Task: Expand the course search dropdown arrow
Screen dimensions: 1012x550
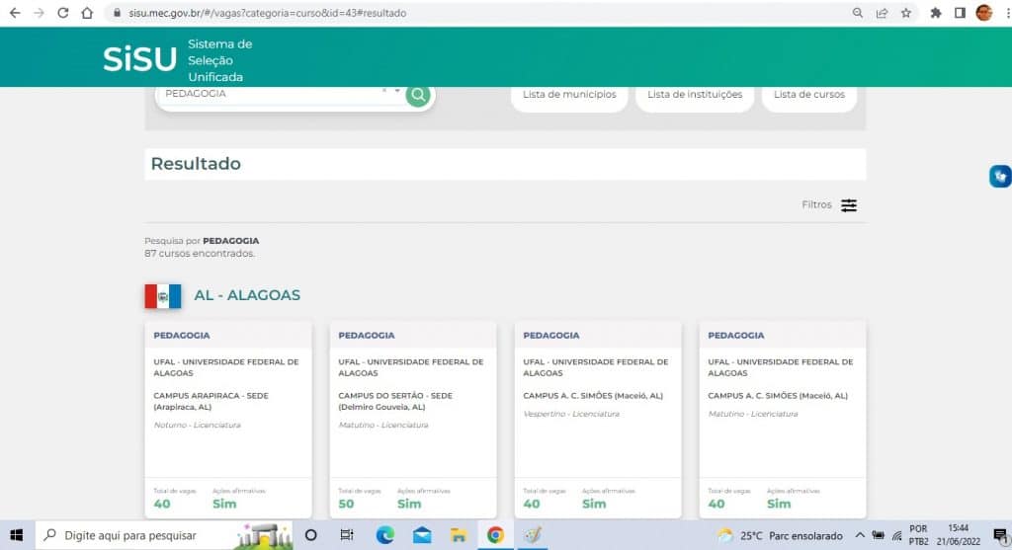Action: (397, 91)
